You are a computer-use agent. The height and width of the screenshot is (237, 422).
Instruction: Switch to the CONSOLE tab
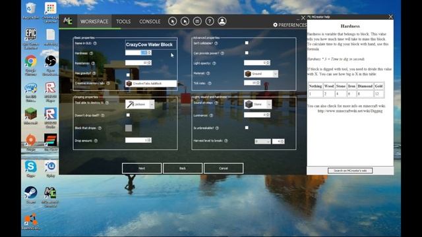(x=150, y=22)
